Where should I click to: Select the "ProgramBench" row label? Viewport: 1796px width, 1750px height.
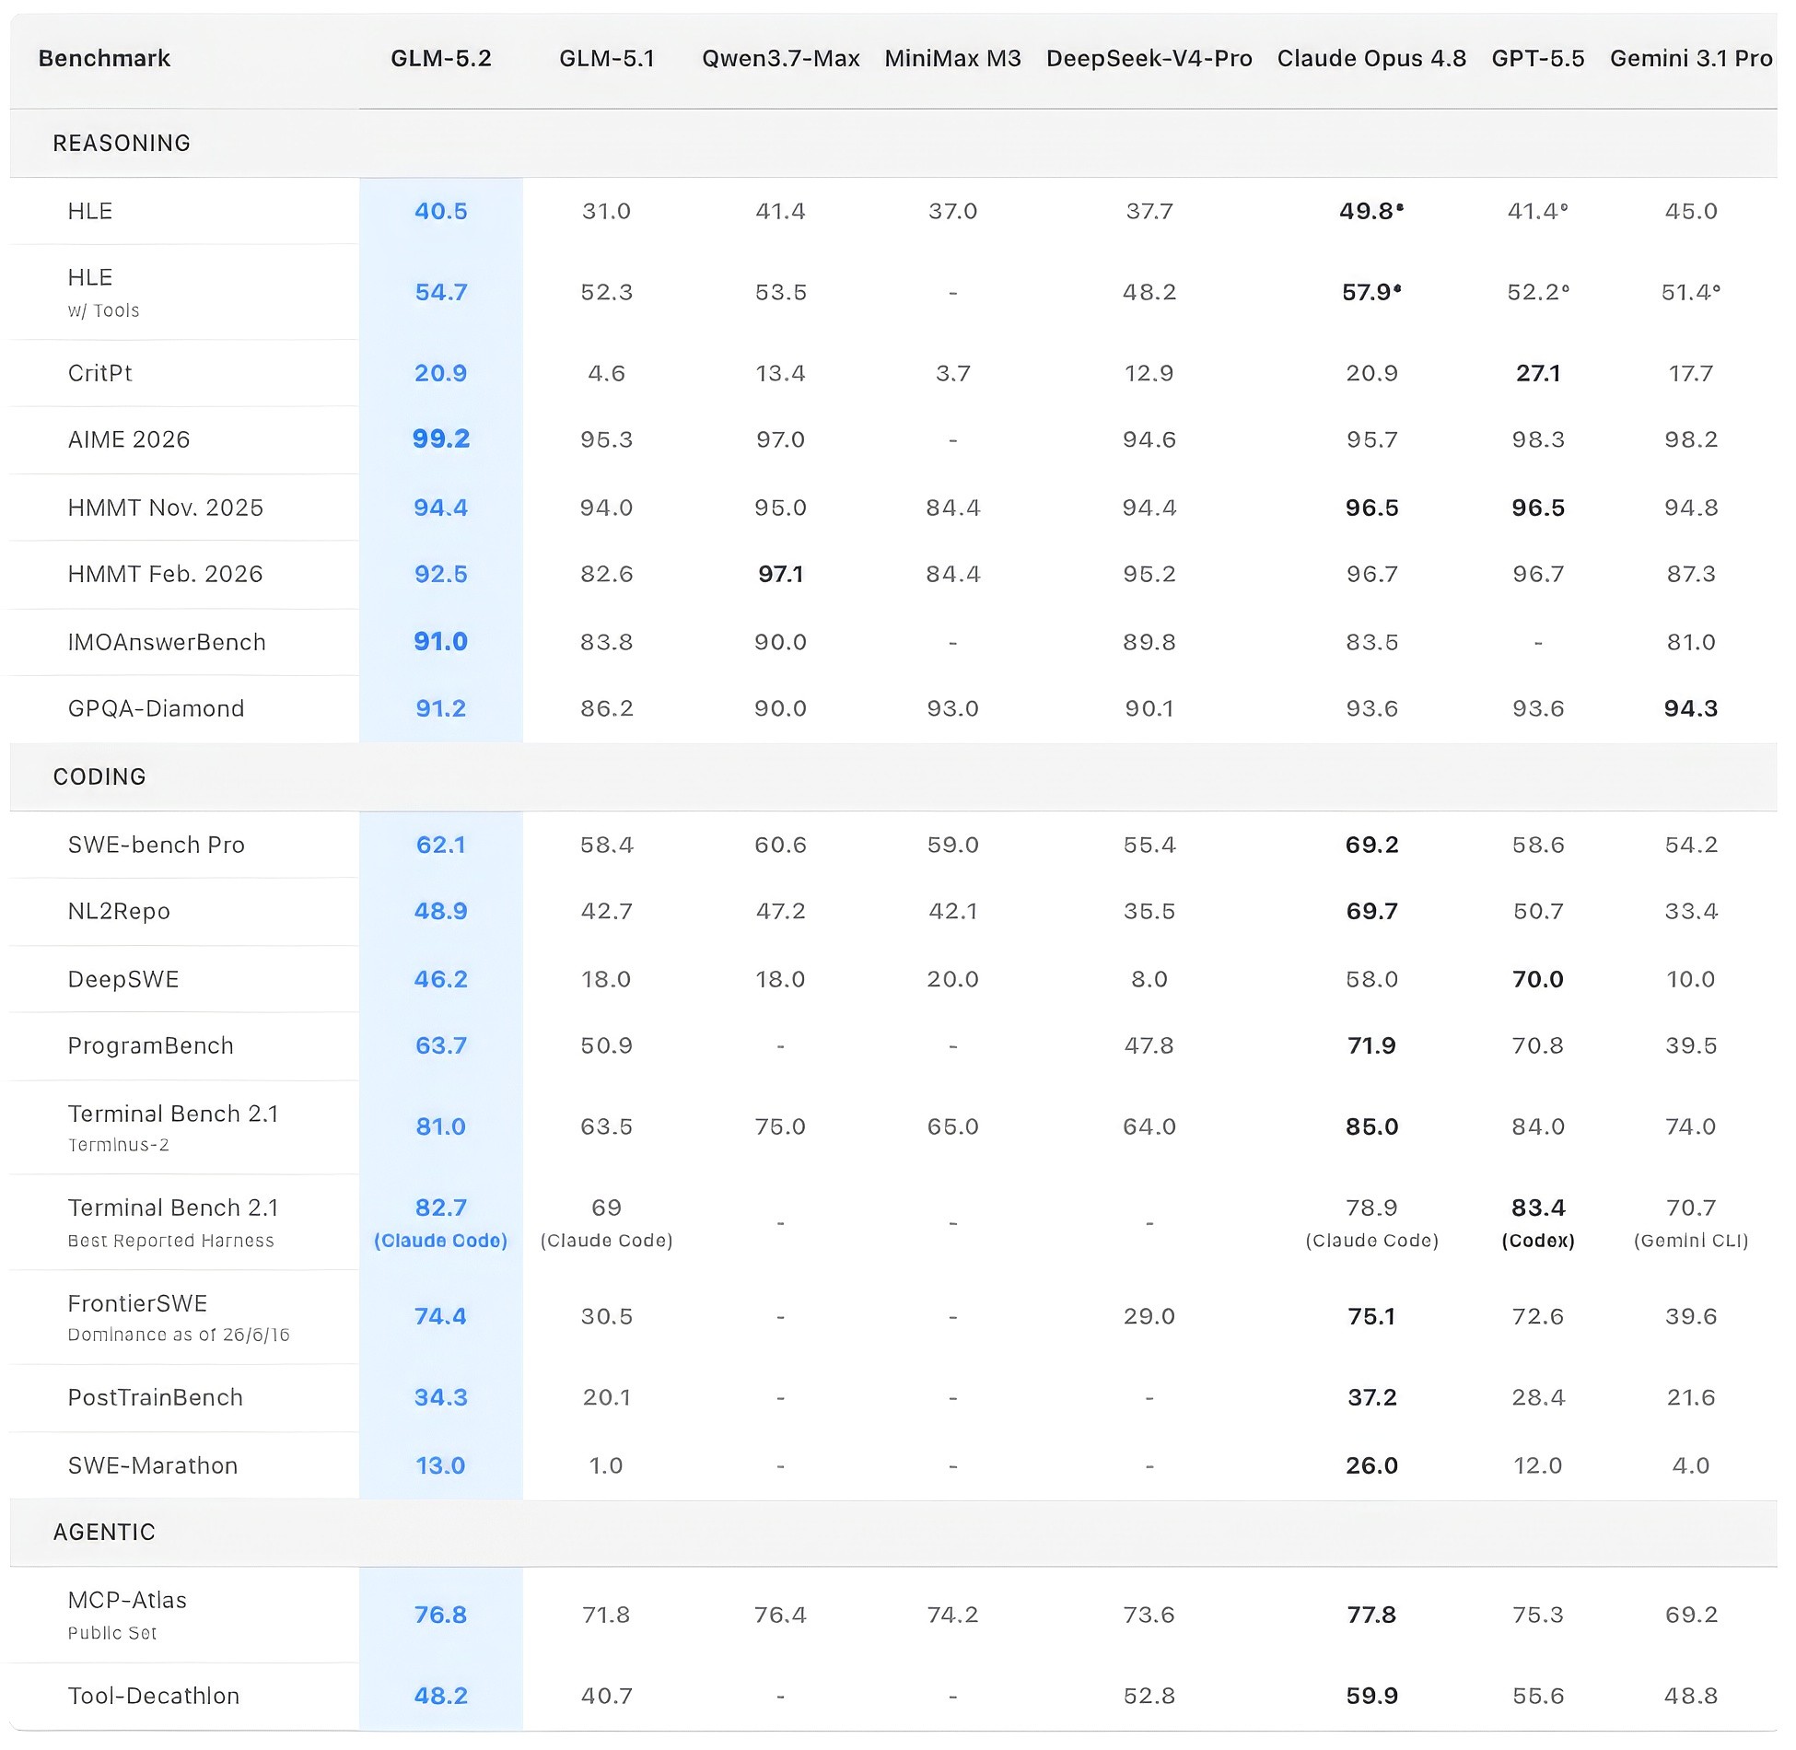(151, 1046)
